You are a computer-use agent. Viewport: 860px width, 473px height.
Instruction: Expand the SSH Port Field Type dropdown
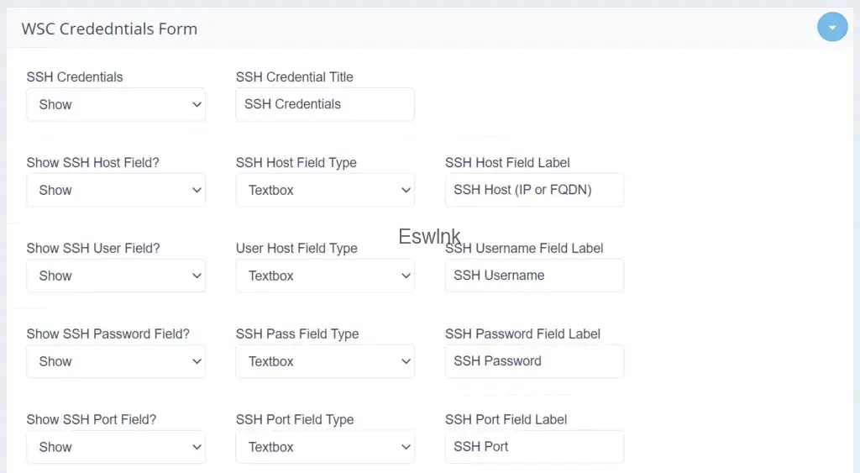[x=325, y=448]
